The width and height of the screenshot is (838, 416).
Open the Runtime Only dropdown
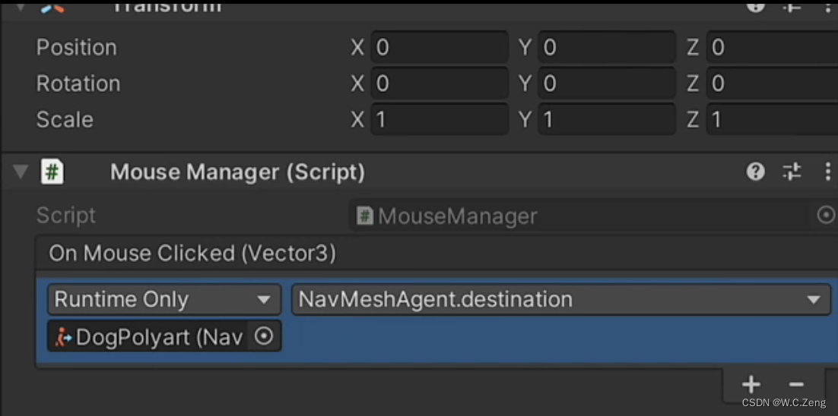163,300
